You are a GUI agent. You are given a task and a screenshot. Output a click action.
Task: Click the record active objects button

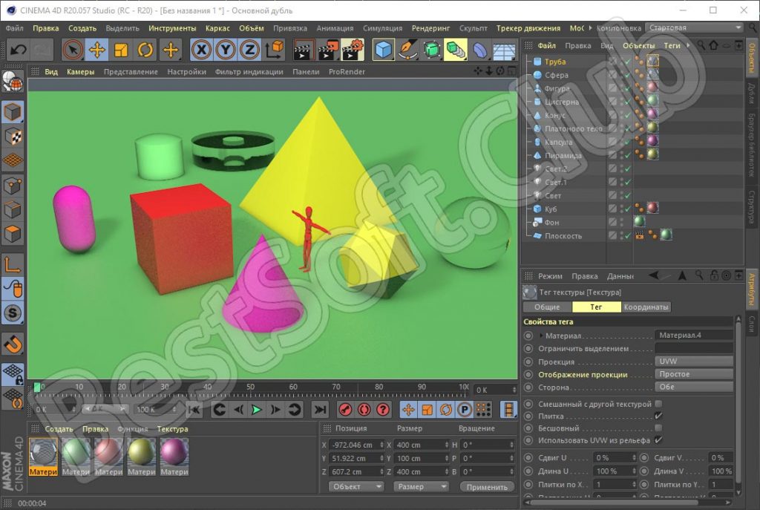345,409
